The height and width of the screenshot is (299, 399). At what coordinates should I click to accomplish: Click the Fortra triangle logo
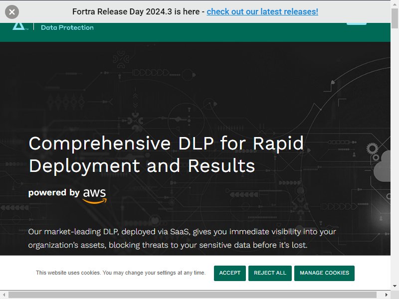19,26
